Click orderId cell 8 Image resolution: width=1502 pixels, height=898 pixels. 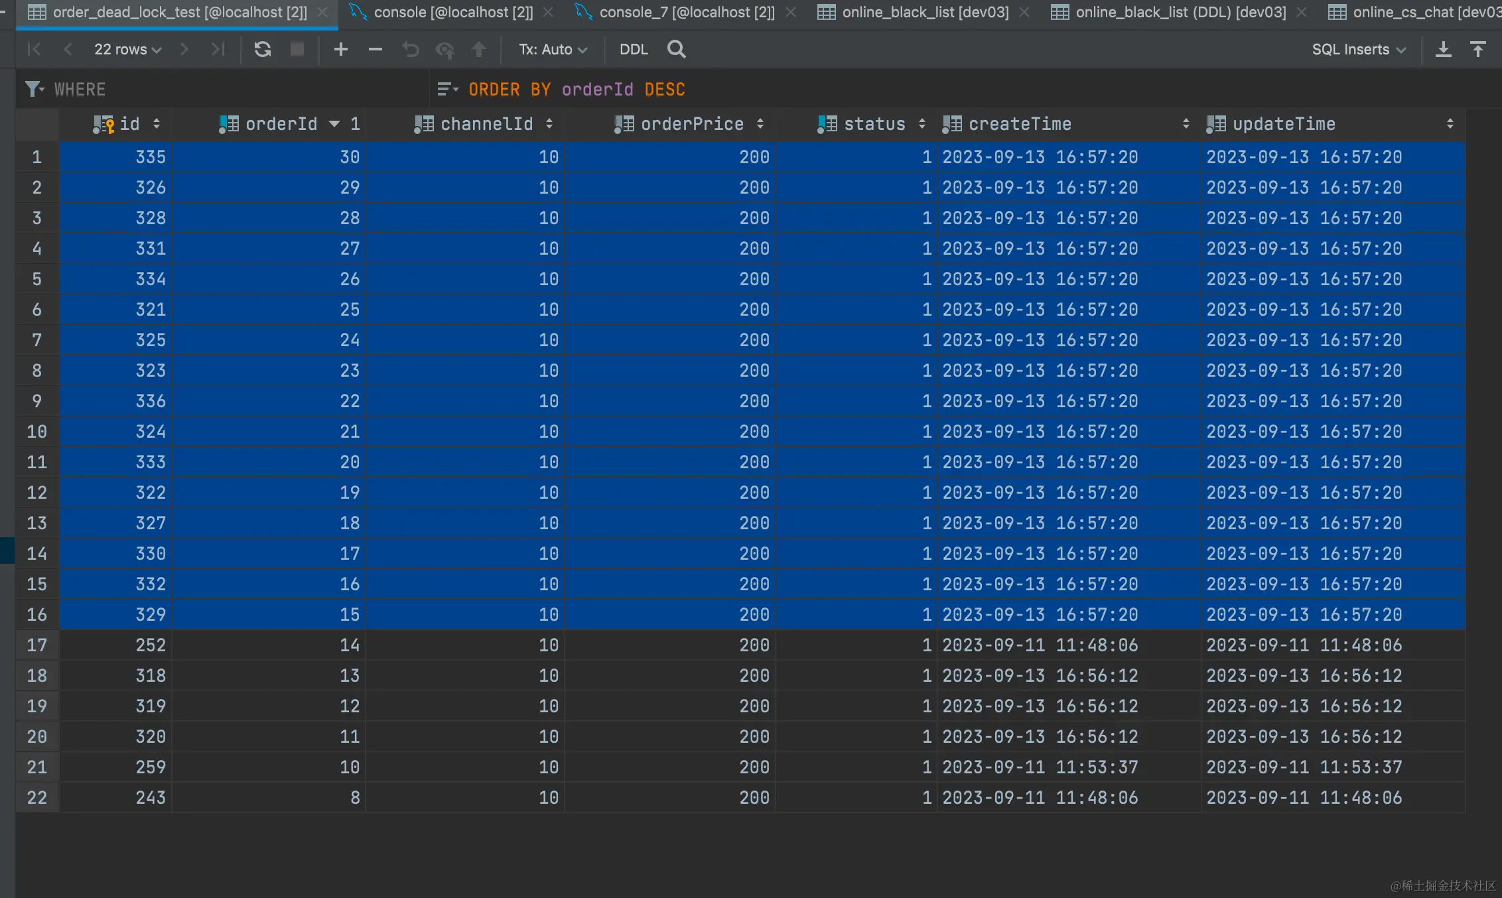269,798
